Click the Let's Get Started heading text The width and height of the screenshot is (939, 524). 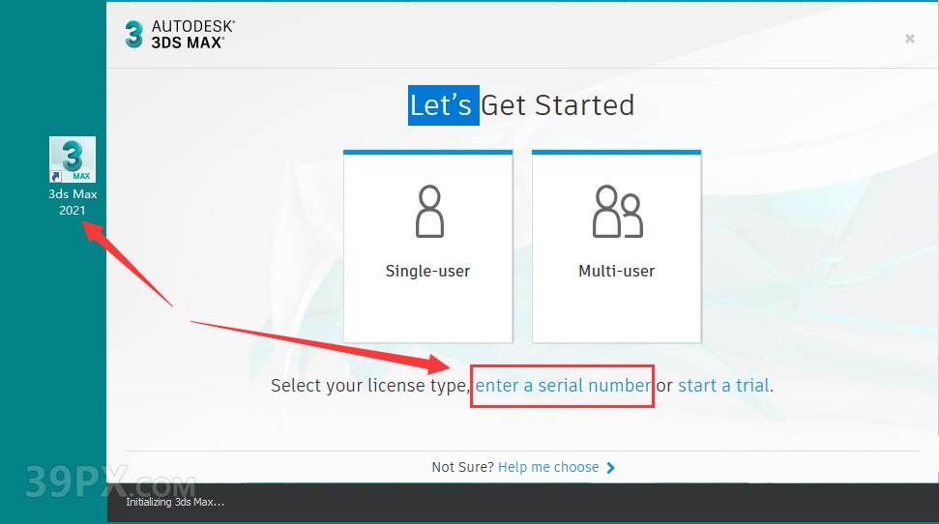pos(521,105)
